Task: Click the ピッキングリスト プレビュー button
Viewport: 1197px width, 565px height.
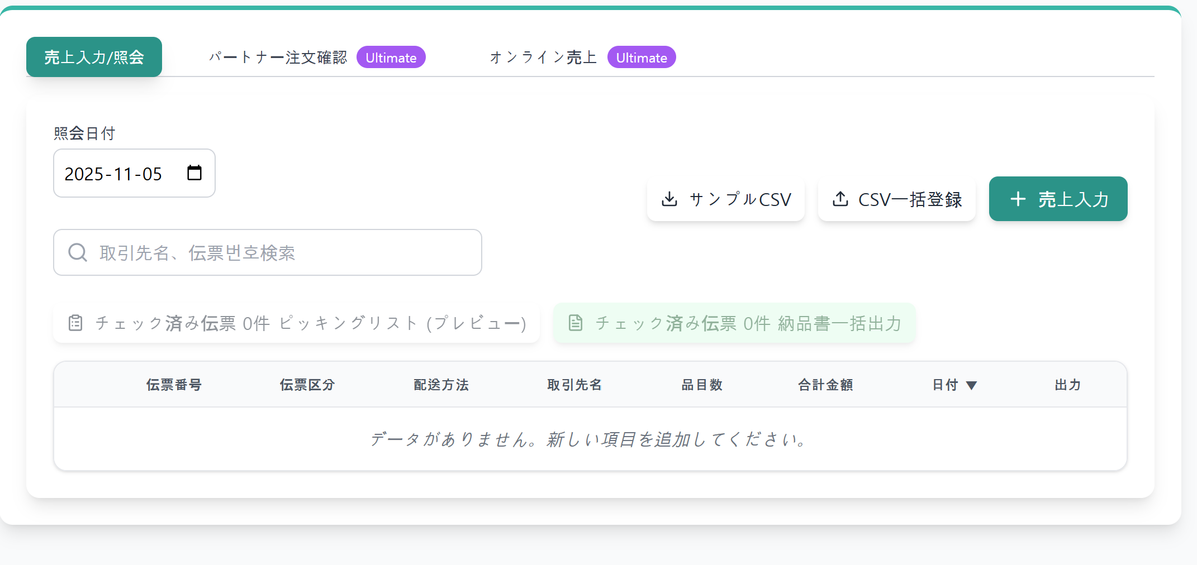Action: click(296, 323)
